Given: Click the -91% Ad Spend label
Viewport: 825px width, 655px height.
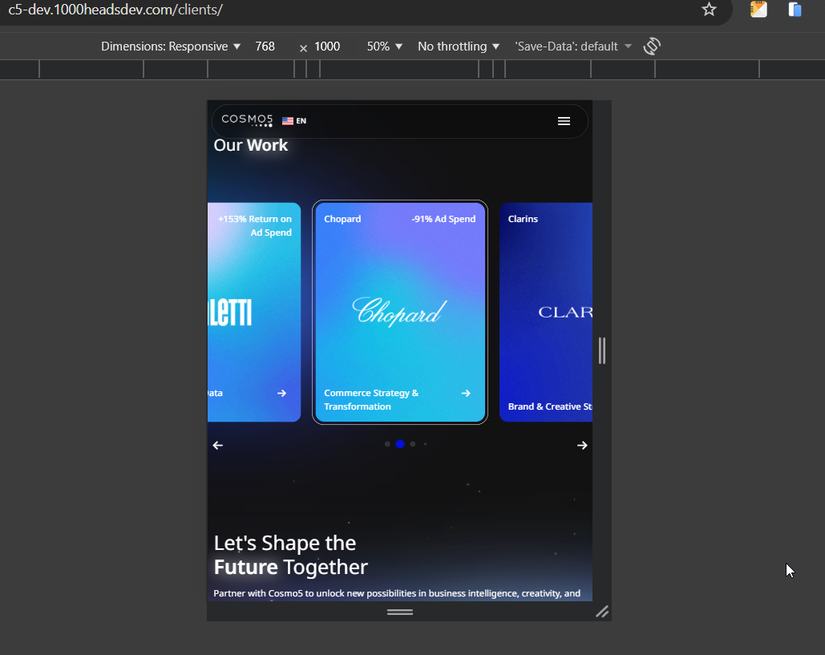Looking at the screenshot, I should pyautogui.click(x=443, y=219).
